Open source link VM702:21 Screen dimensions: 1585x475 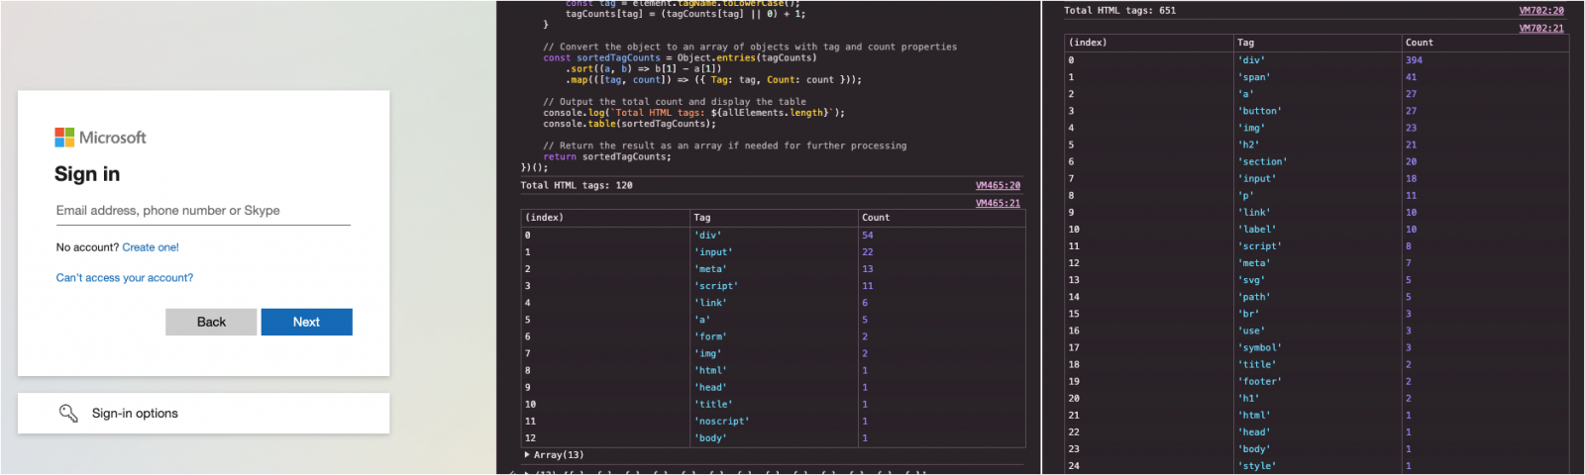[1541, 28]
